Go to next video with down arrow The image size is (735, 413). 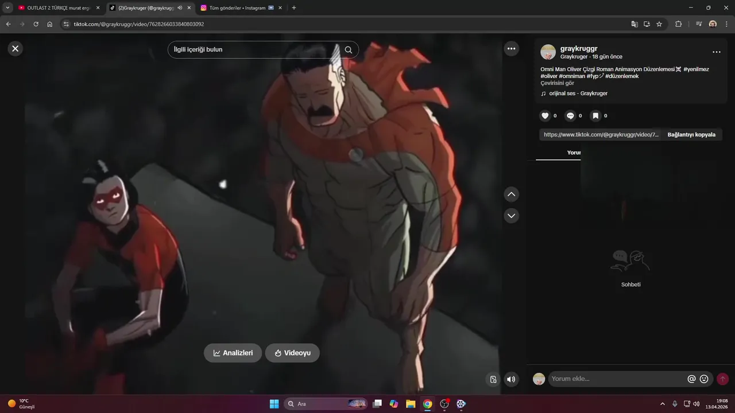pyautogui.click(x=511, y=216)
